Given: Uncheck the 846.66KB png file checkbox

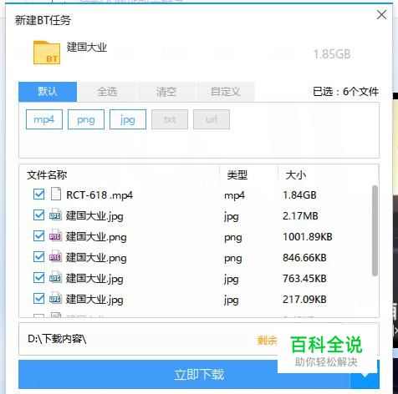Looking at the screenshot, I should point(38,257).
